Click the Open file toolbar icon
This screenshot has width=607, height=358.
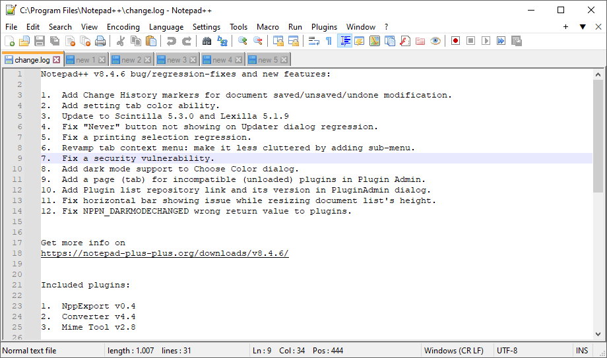coord(24,41)
